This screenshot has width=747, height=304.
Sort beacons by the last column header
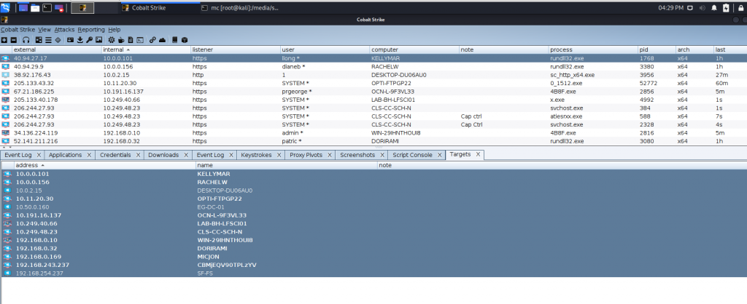730,49
